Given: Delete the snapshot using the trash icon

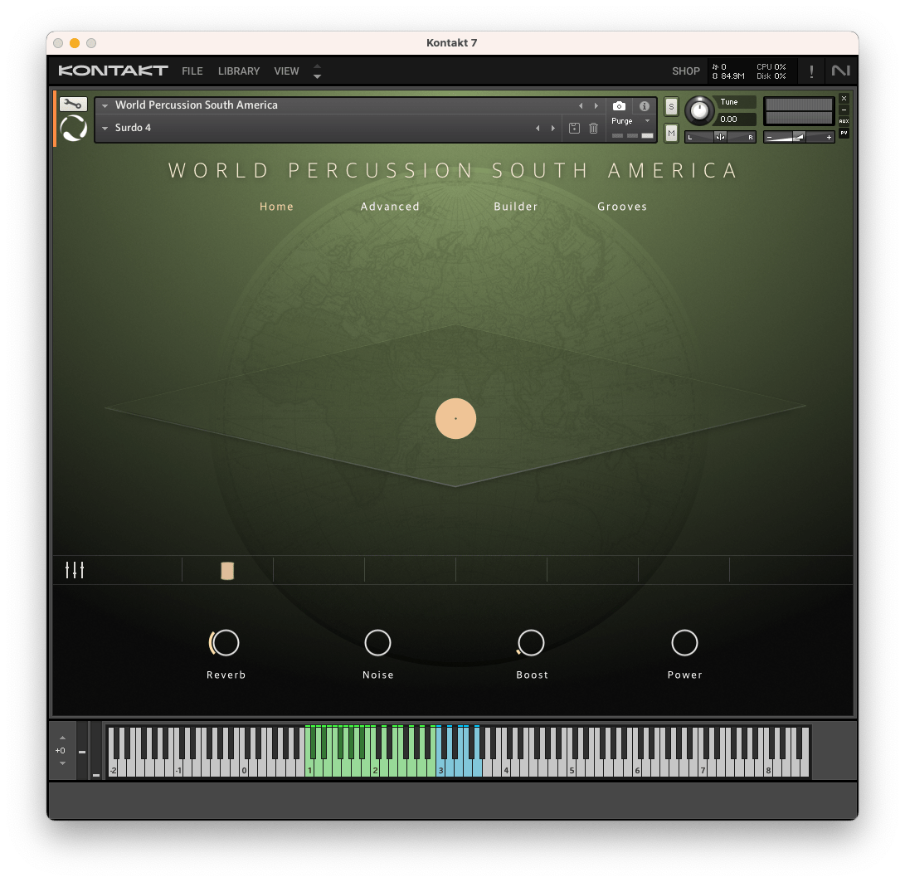Looking at the screenshot, I should (x=593, y=128).
